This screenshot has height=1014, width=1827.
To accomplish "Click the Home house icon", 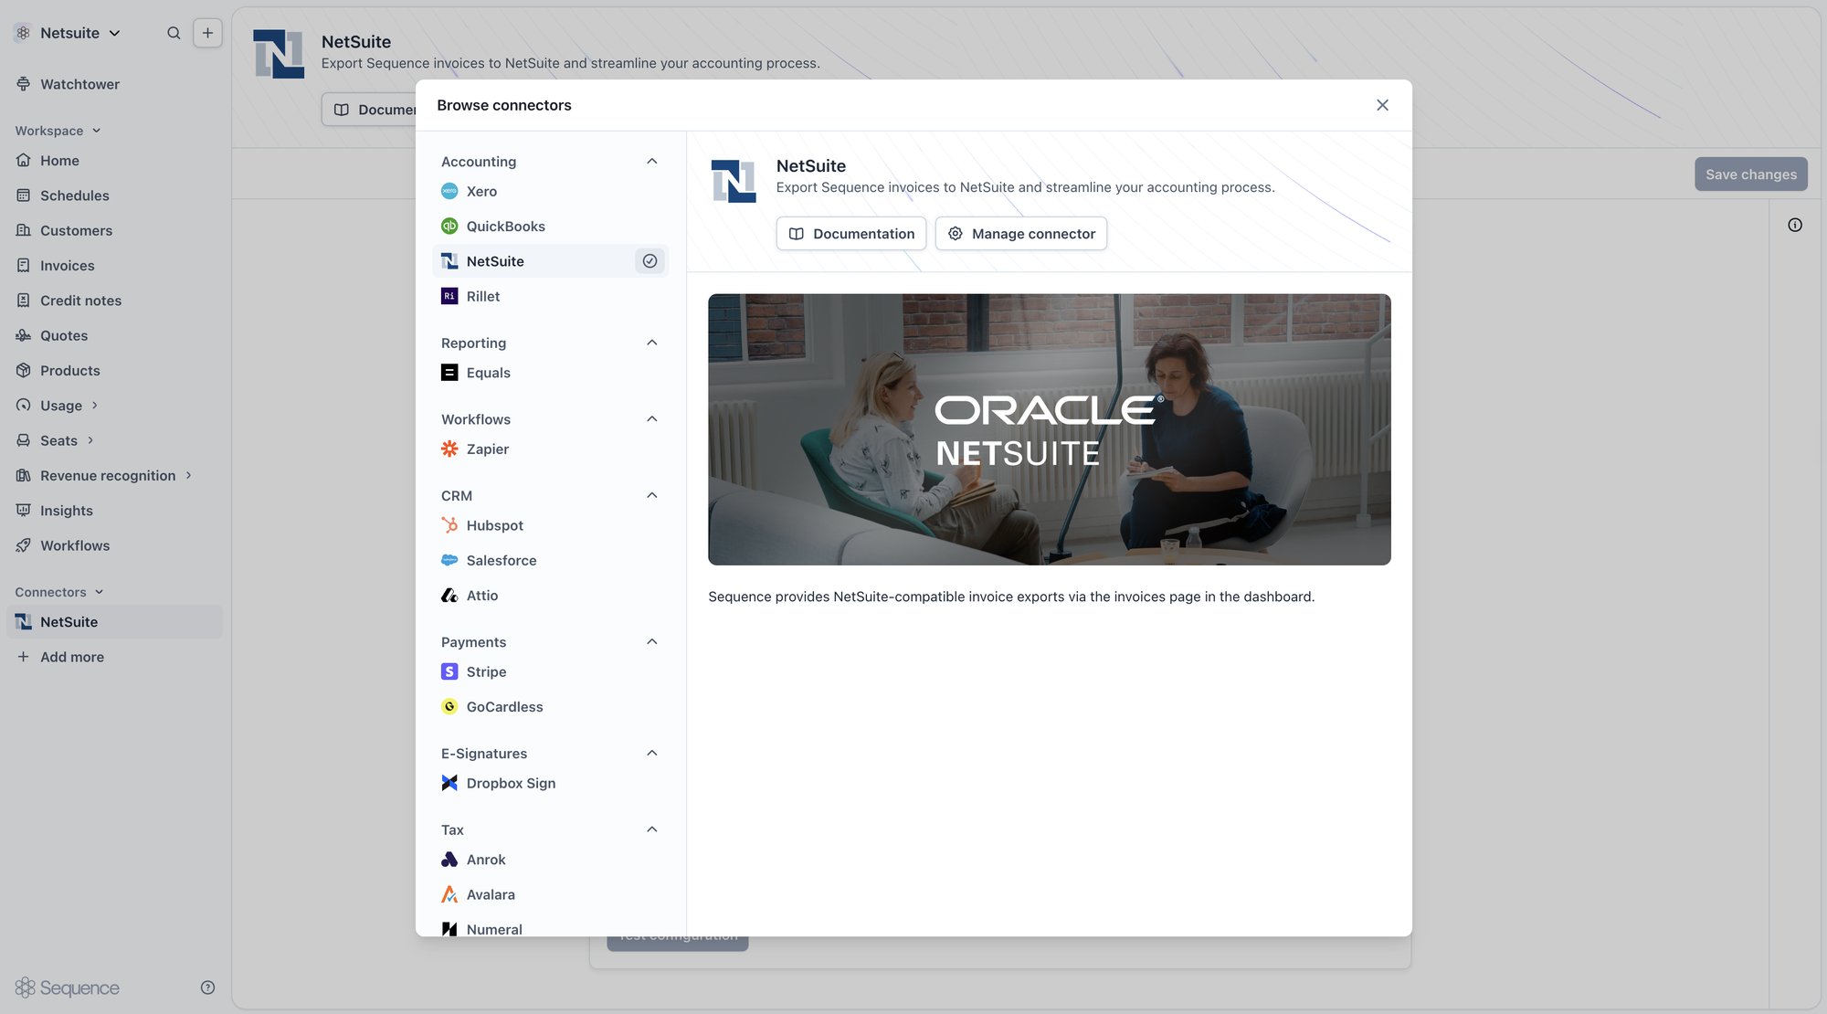I will click(x=24, y=160).
